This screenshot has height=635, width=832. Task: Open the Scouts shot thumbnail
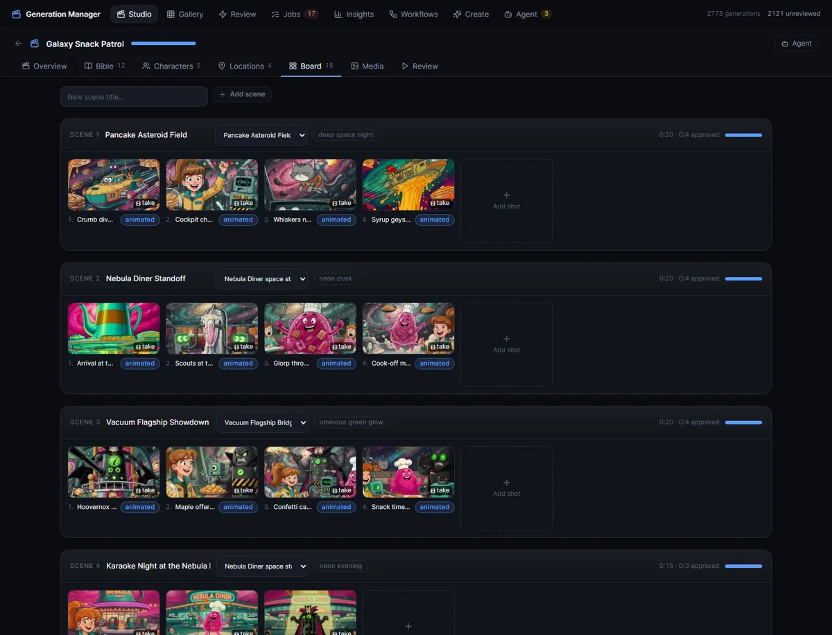tap(212, 328)
